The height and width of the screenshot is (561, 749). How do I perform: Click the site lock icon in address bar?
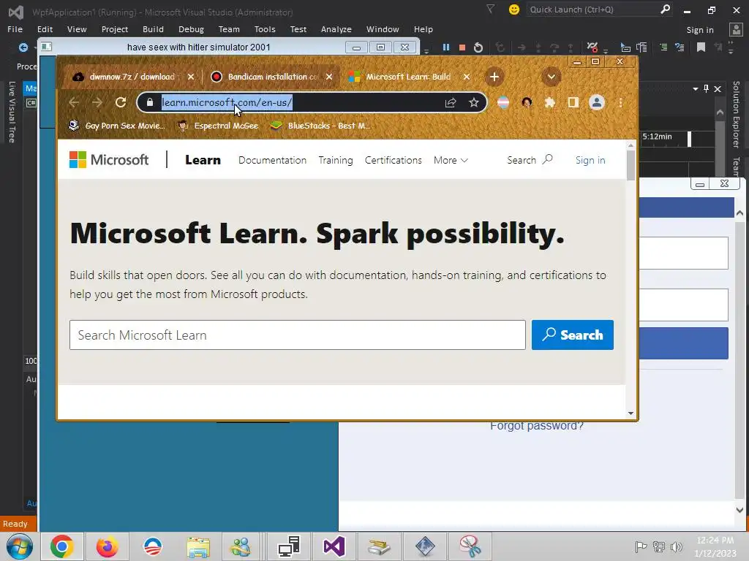[x=150, y=102]
